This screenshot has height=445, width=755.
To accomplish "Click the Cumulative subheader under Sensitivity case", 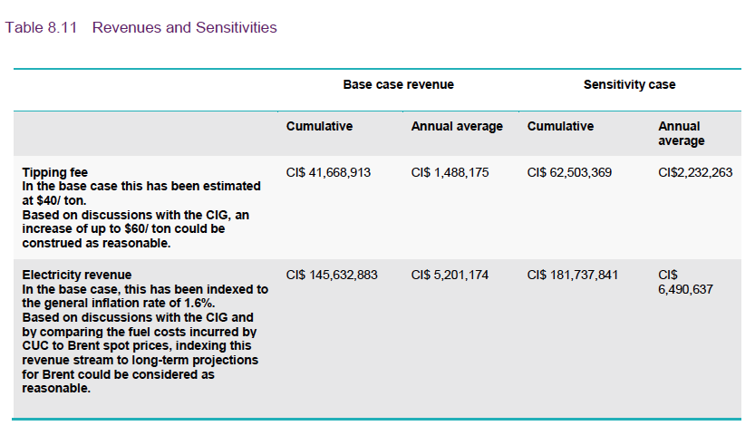I will point(560,126).
